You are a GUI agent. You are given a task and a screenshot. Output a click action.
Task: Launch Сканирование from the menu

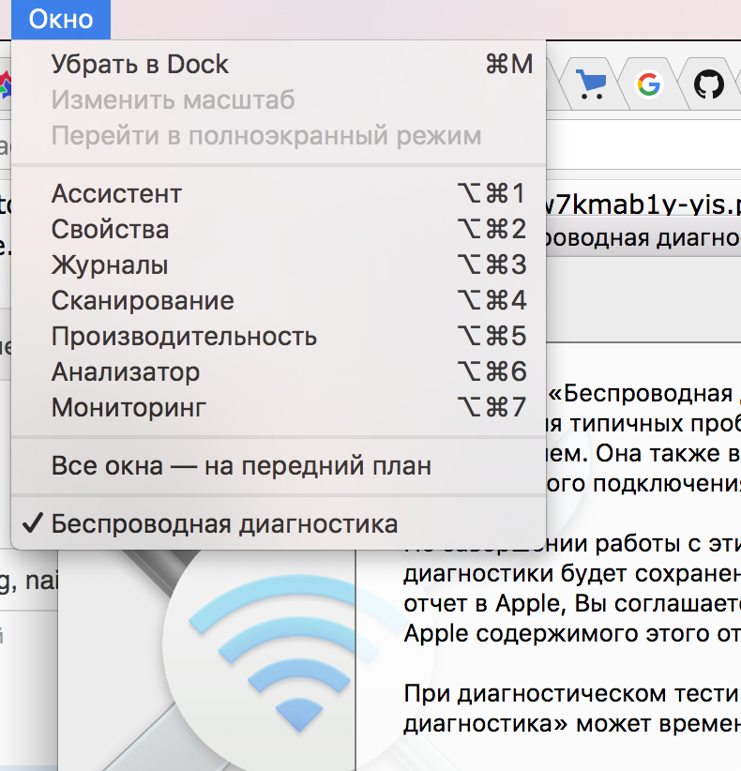143,301
